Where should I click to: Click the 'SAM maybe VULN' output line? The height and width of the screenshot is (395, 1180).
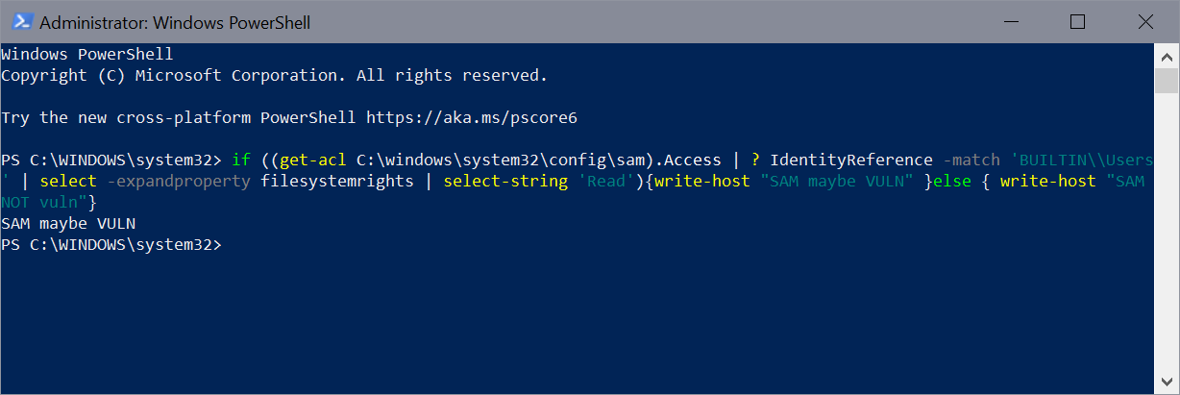click(68, 223)
